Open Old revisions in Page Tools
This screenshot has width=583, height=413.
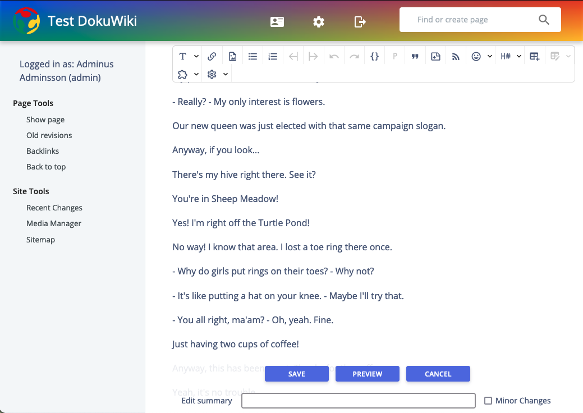(49, 135)
